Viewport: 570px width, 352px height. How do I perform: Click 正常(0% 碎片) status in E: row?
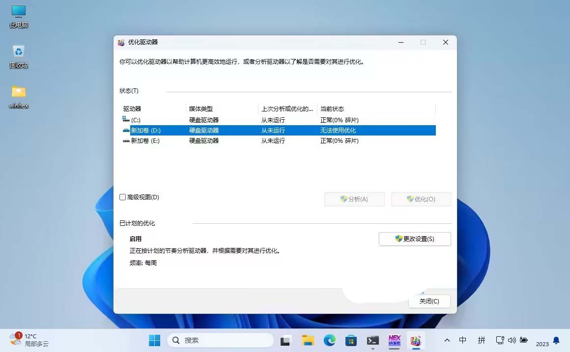click(x=339, y=140)
